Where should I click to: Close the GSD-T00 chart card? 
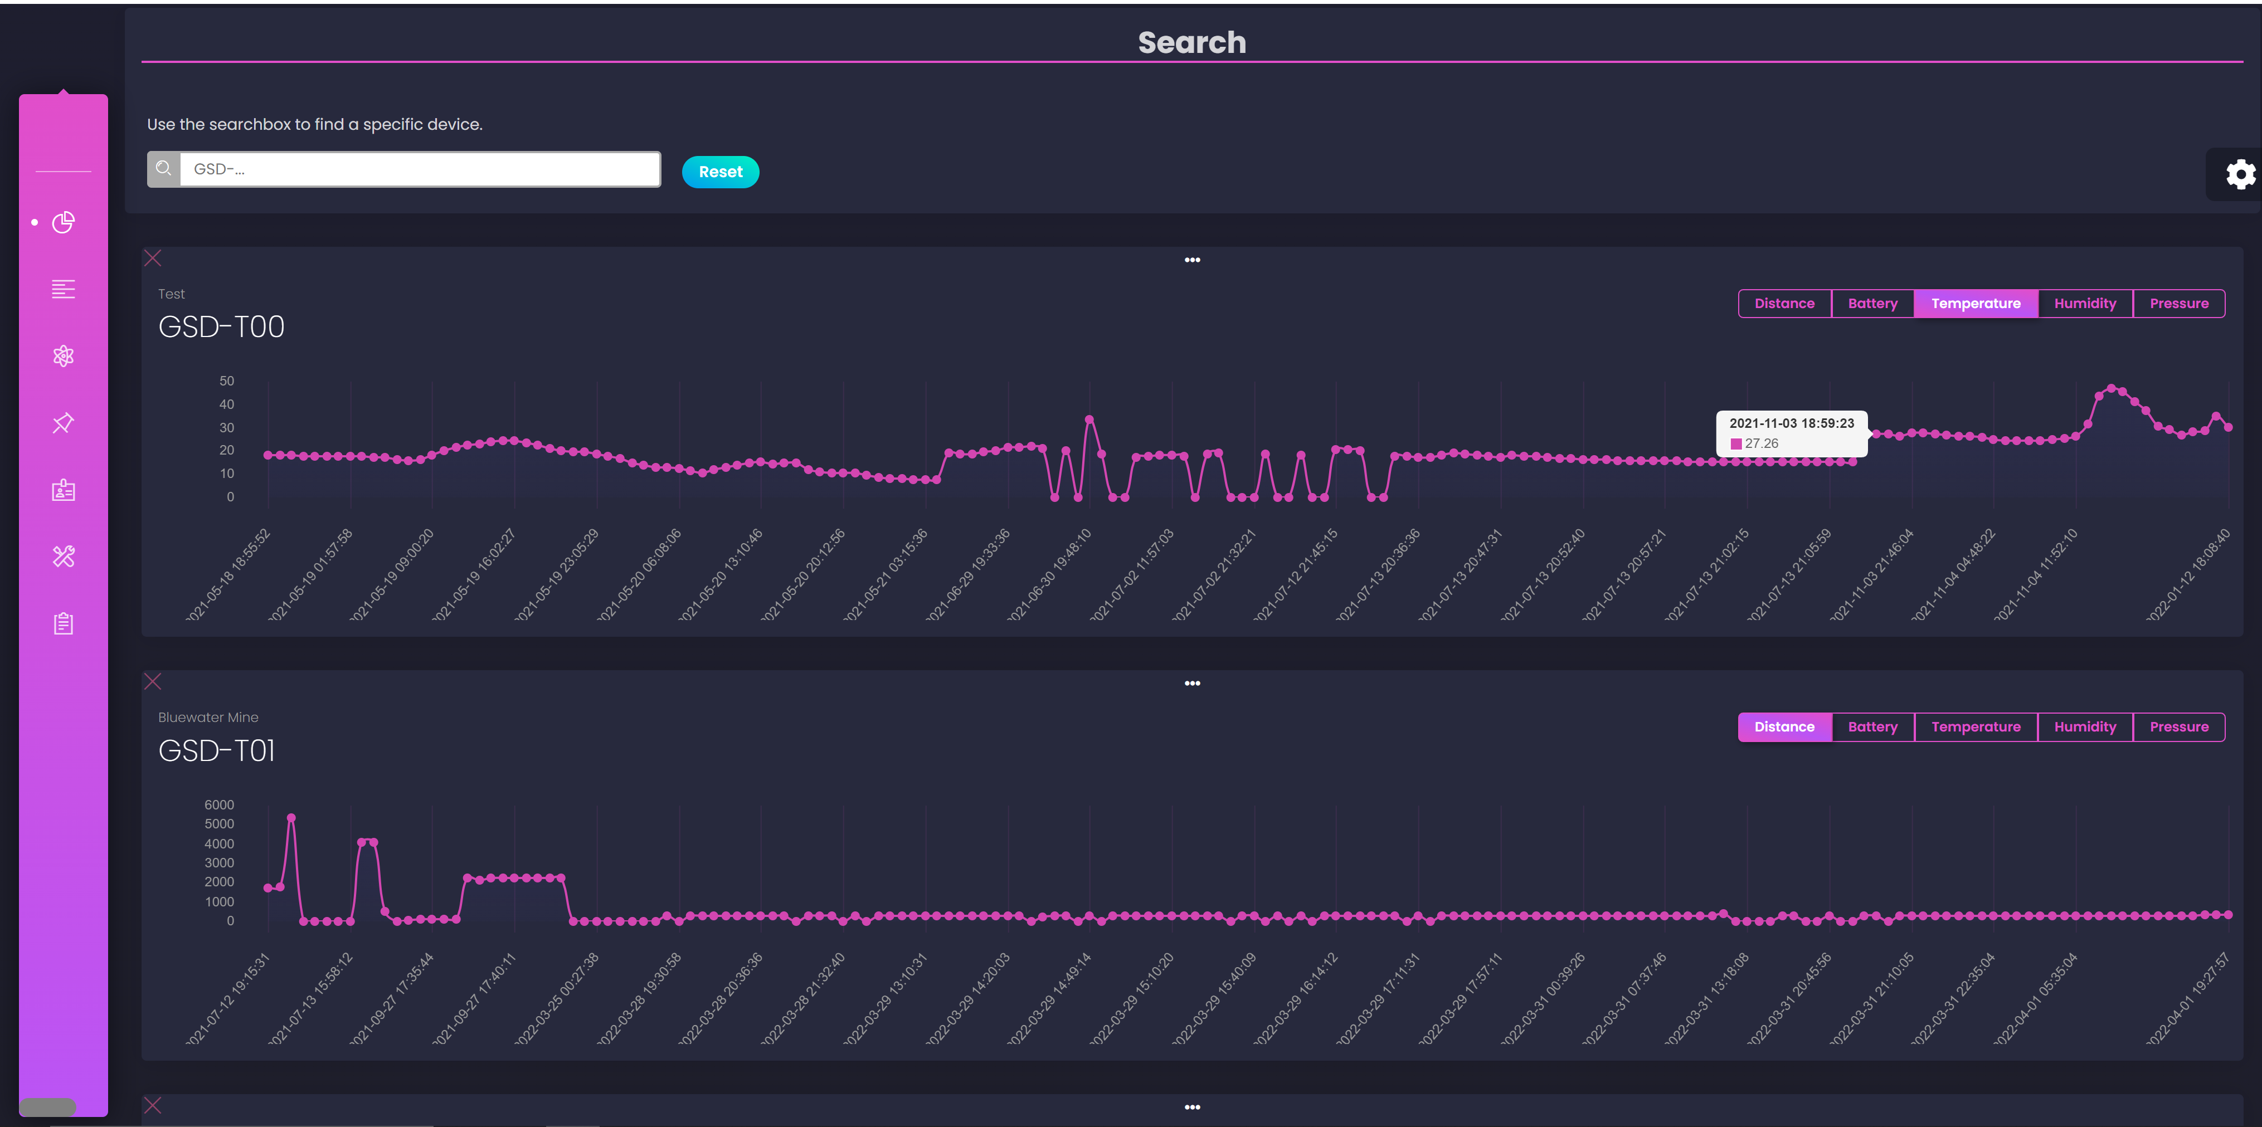pyautogui.click(x=153, y=257)
